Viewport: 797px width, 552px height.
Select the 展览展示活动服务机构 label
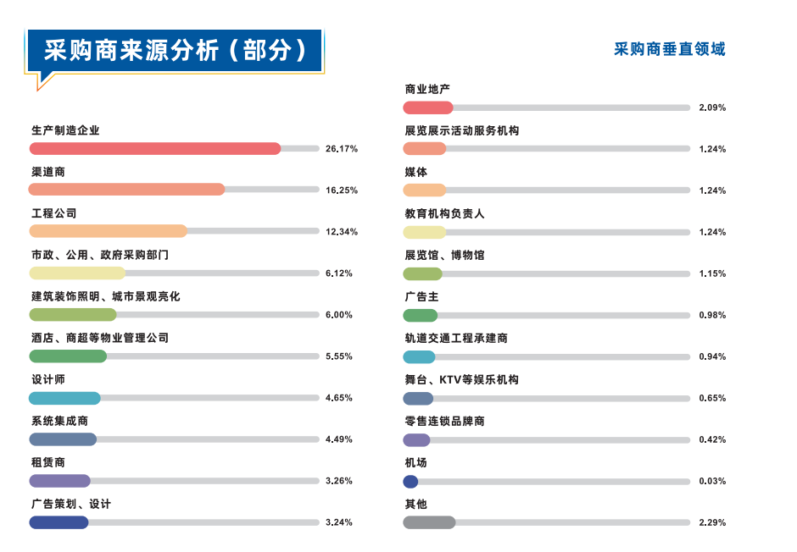[x=461, y=131]
